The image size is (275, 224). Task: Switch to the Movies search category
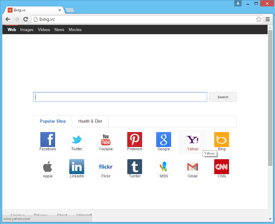point(75,30)
